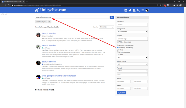Click the Forum Feedback category label

[47, 36]
